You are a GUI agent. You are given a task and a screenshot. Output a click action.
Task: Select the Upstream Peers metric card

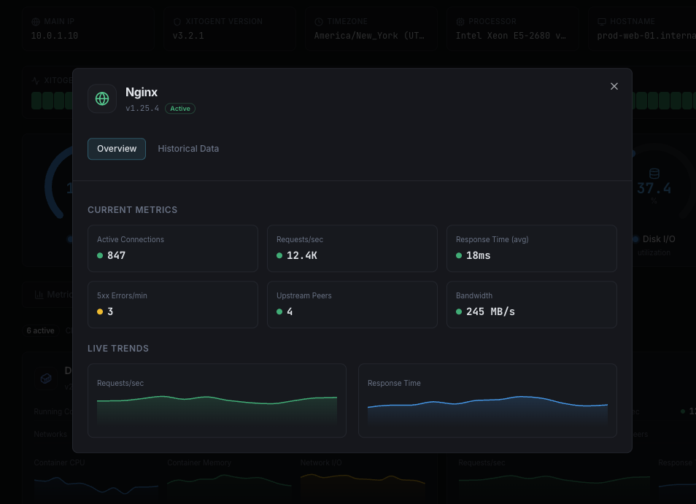coord(352,305)
